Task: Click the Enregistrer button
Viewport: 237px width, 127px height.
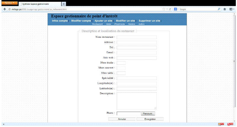Action: (150, 119)
